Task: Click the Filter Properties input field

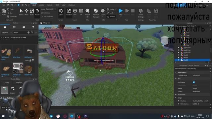Action: coord(192,69)
